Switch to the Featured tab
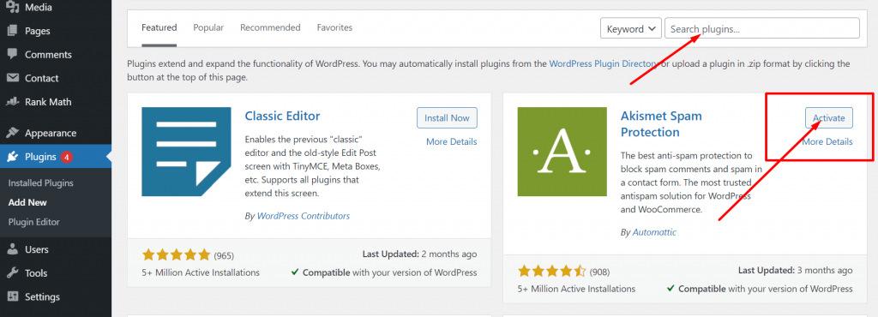Viewport: 878px width, 317px height. coord(159,27)
